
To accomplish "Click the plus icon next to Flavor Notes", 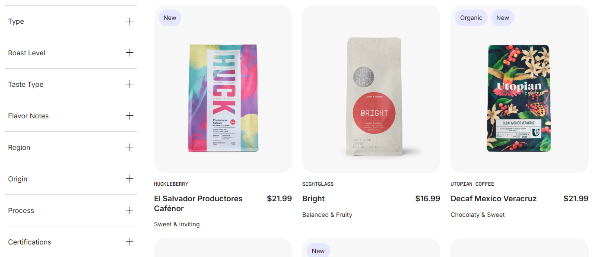I will [x=130, y=116].
